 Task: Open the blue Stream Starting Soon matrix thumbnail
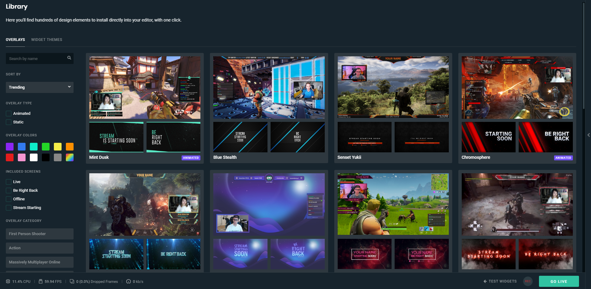click(116, 254)
